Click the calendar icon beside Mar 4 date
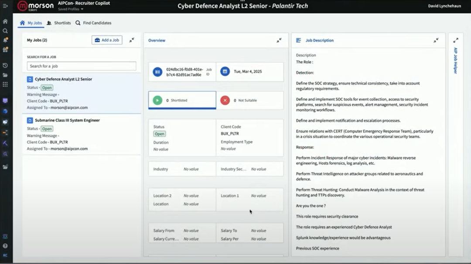Viewport: 471px width, 264px height. tap(225, 71)
